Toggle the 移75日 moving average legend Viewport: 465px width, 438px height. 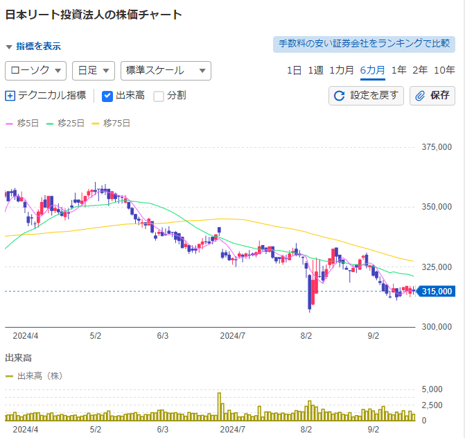click(111, 124)
